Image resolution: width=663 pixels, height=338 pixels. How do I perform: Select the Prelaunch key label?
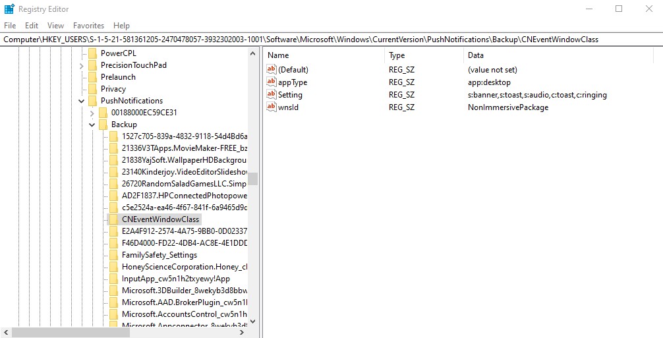[x=118, y=77]
